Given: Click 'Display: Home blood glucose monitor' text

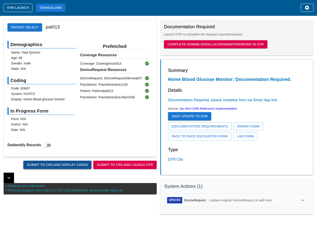Looking at the screenshot, I should click(38, 99).
